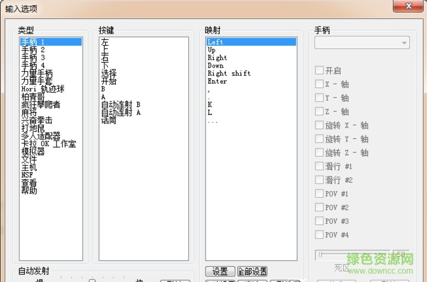Select the 自动连射 B key entry
This screenshot has height=282, width=427.
coord(121,104)
